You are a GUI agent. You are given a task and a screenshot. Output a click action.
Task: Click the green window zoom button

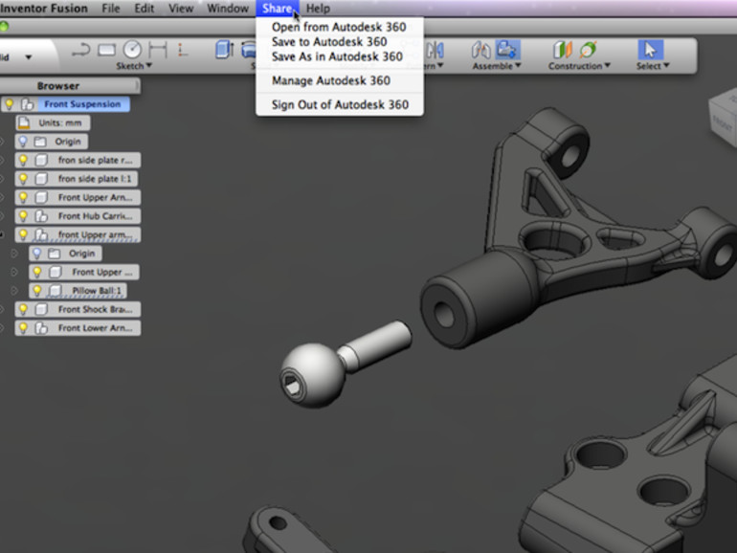4,26
